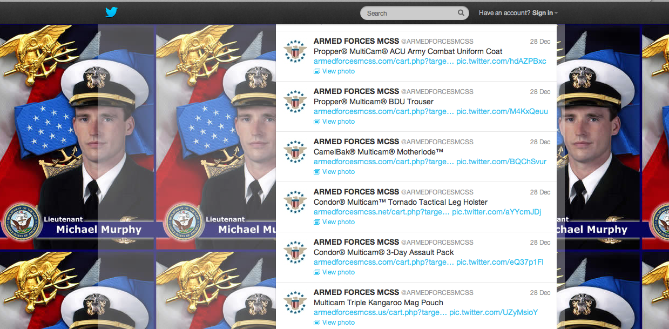Click the 28 Dec timestamp on Assault Pack tweet

(x=539, y=243)
